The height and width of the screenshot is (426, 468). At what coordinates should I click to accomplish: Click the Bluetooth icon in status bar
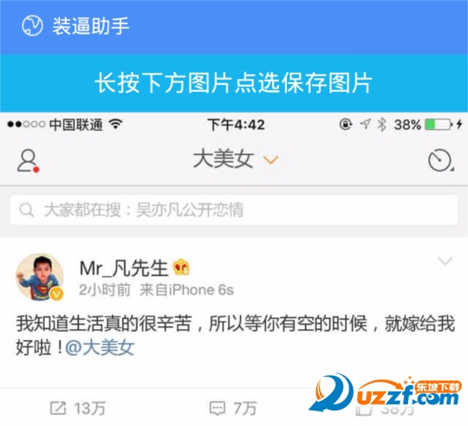pyautogui.click(x=381, y=124)
